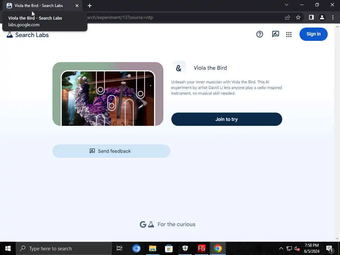Open the Viola the Bird preview image

108,94
